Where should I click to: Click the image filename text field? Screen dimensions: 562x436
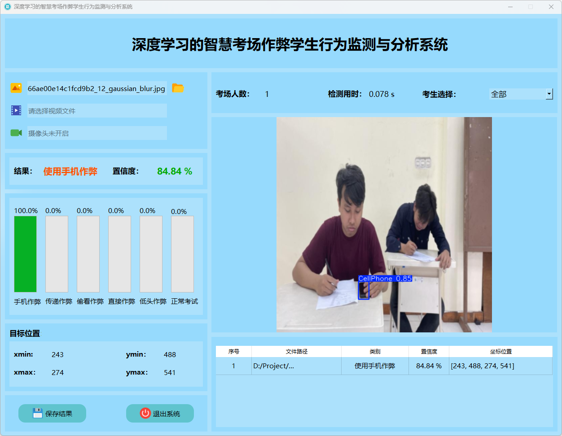pyautogui.click(x=97, y=88)
